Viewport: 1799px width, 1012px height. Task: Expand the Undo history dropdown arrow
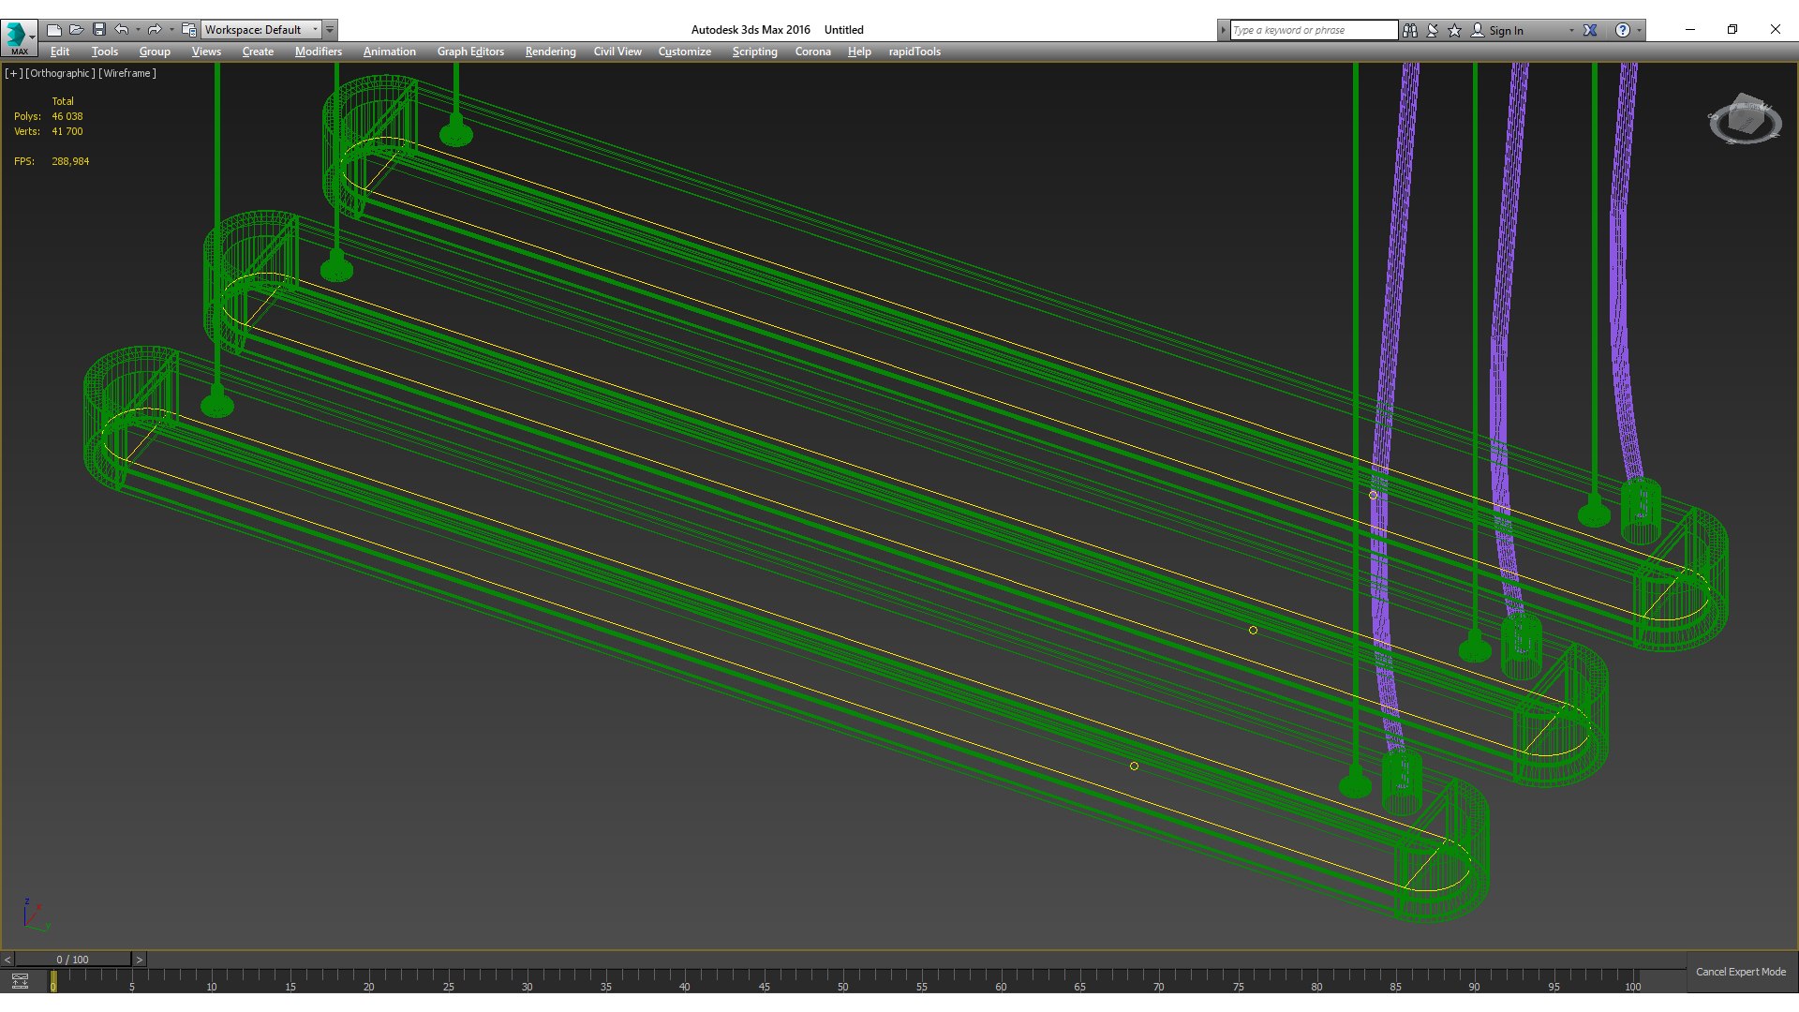click(x=138, y=30)
